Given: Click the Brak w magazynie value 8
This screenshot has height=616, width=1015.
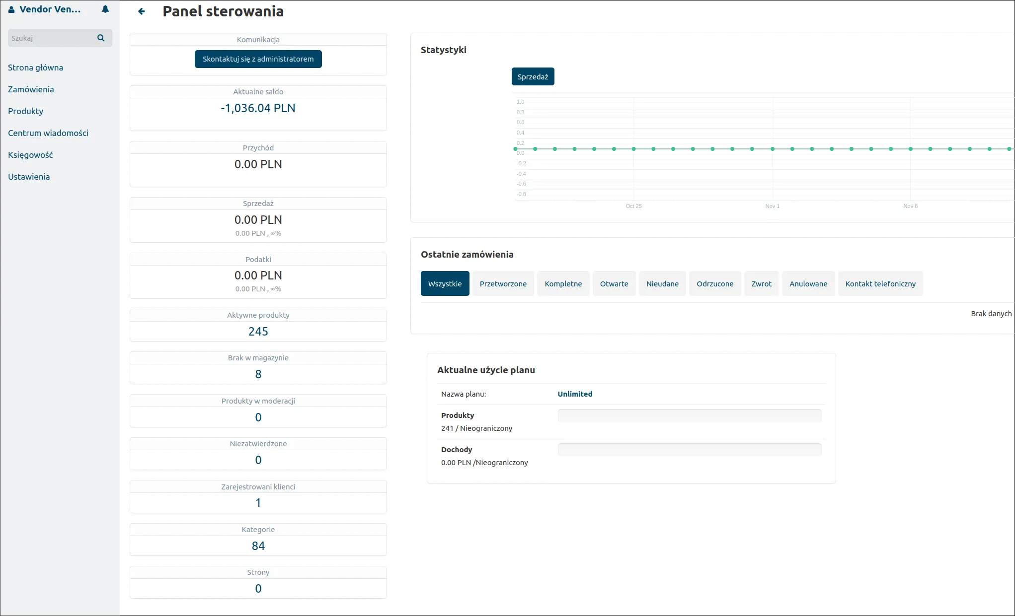Looking at the screenshot, I should [x=258, y=374].
